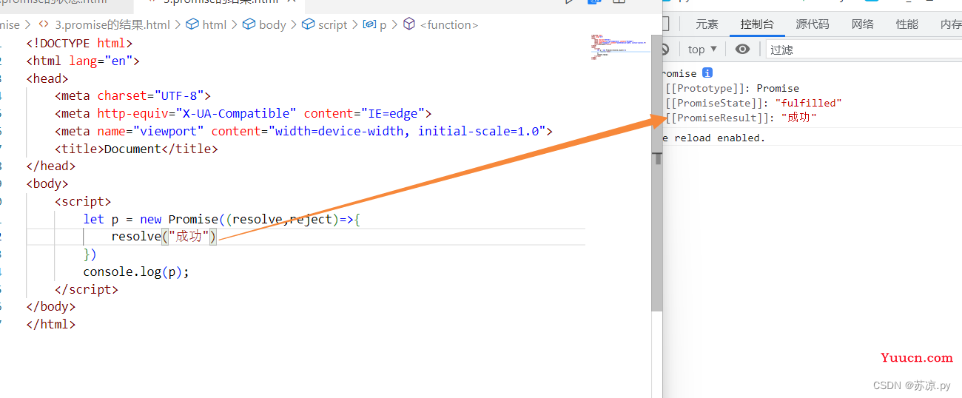Click the info icon beside Promise in console
This screenshot has height=398, width=962.
pyautogui.click(x=707, y=73)
